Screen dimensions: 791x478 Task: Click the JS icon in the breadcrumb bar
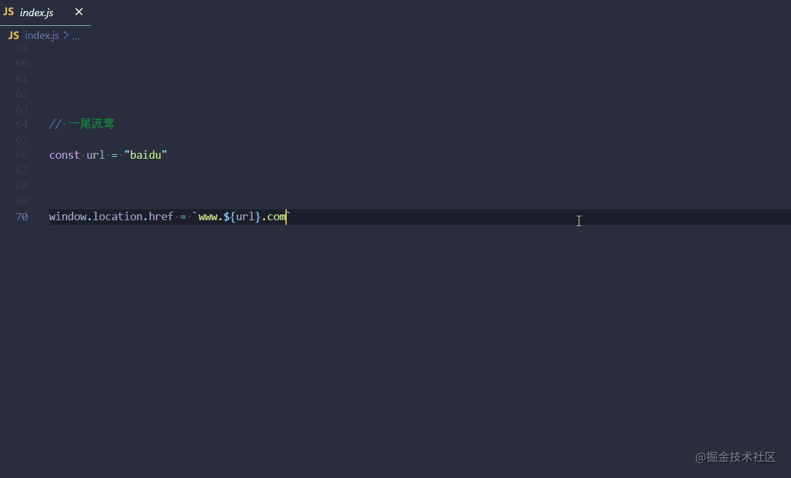(13, 35)
